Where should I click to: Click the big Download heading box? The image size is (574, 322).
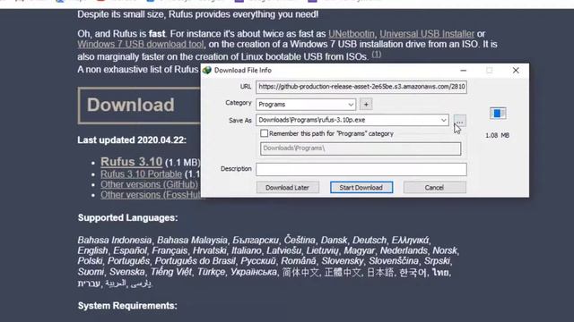click(139, 106)
